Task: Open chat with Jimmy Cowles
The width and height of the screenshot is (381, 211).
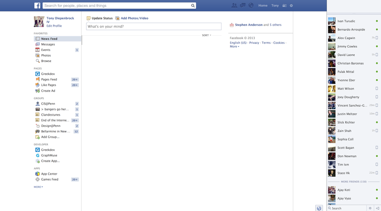Action: [x=354, y=47]
